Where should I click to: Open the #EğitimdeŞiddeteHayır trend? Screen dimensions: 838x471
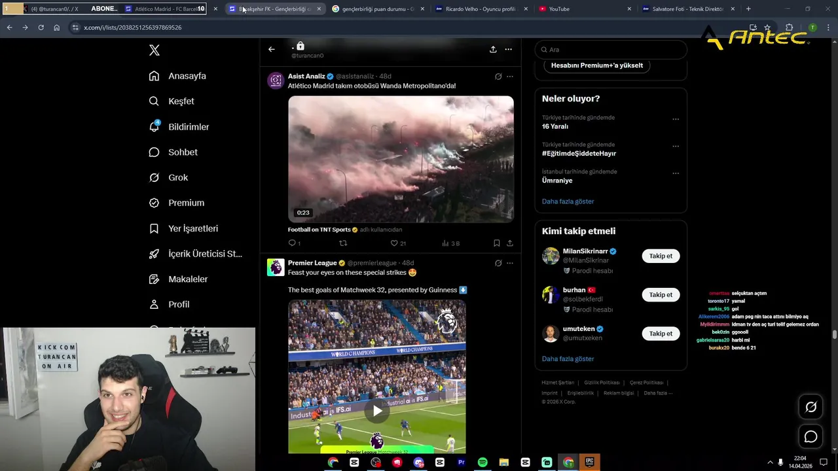point(579,153)
